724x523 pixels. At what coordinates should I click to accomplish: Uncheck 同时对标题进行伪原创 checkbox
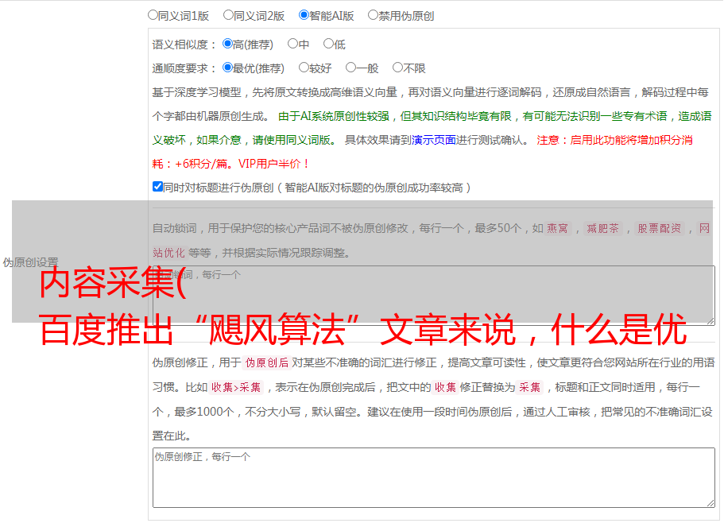click(157, 187)
